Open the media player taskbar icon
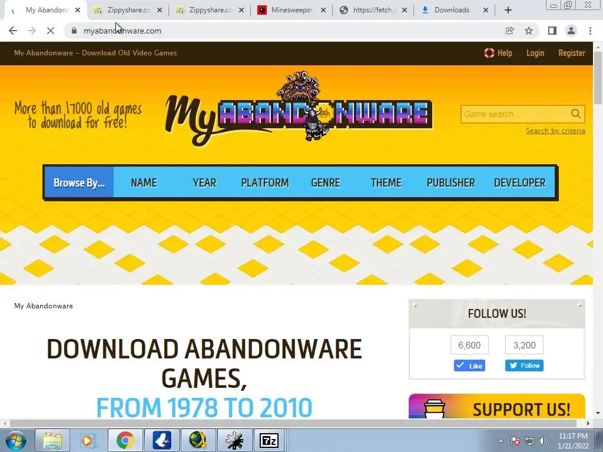Image resolution: width=603 pixels, height=452 pixels. click(x=88, y=440)
